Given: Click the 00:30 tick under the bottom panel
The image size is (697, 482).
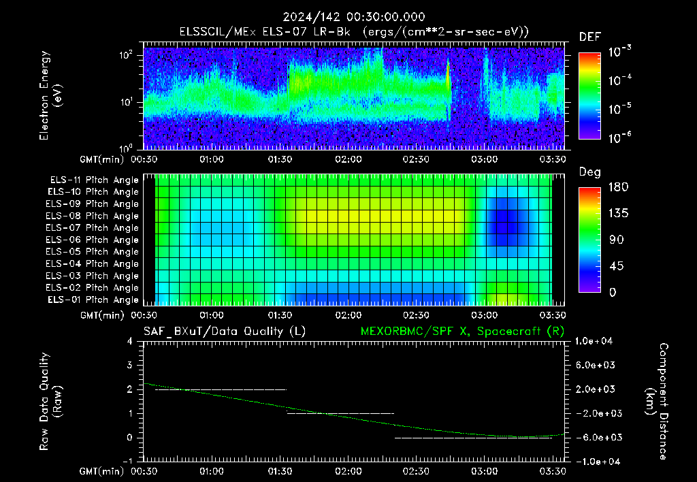Looking at the screenshot, I should (x=144, y=471).
